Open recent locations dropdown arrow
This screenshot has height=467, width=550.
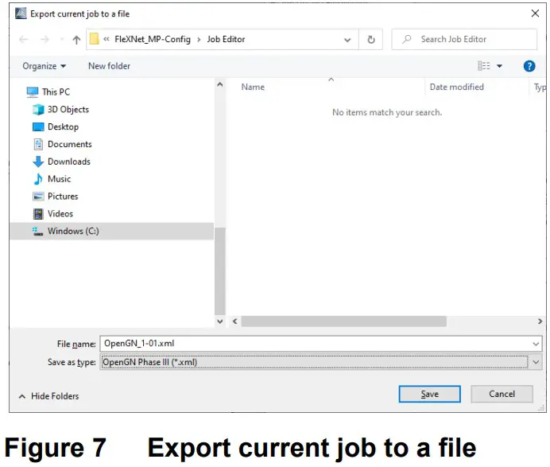[x=62, y=39]
